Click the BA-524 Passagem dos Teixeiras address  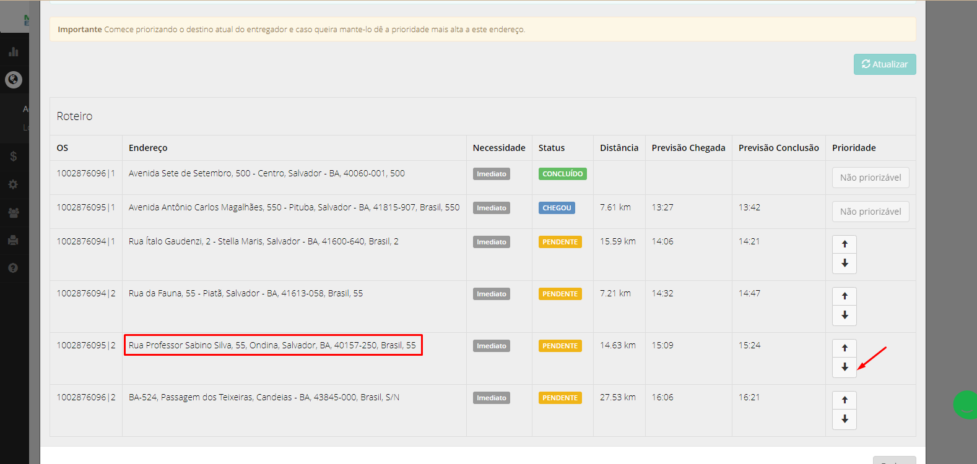(264, 397)
